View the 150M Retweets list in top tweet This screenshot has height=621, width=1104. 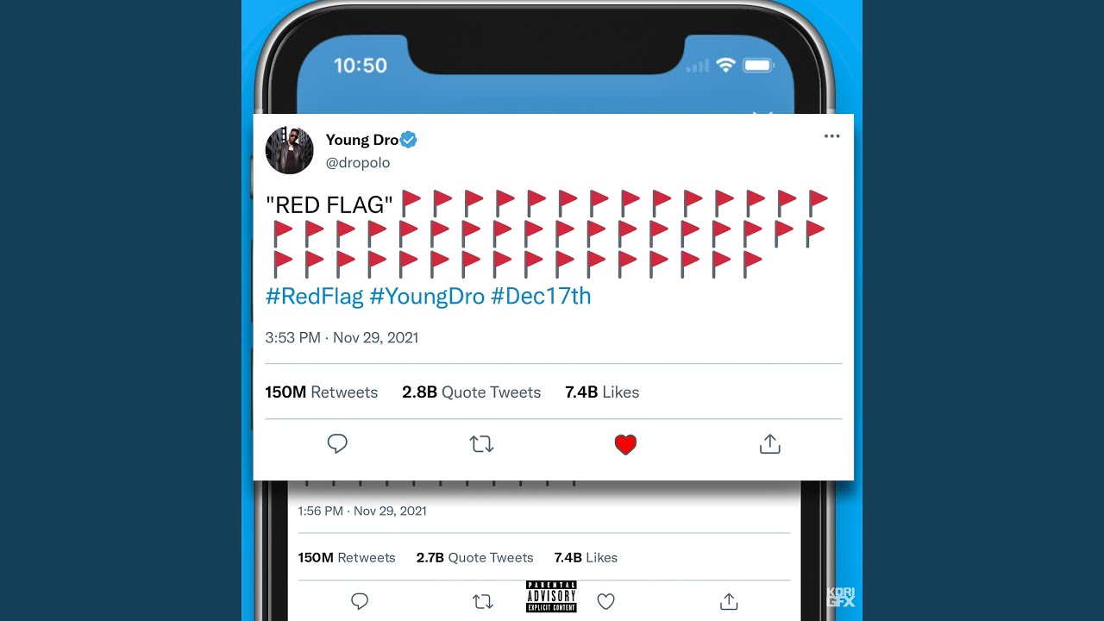pos(322,392)
